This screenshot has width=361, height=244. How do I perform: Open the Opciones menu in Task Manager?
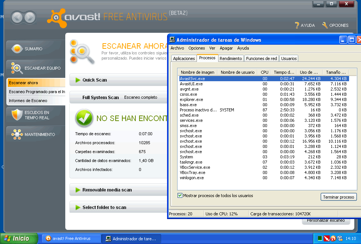(197, 48)
